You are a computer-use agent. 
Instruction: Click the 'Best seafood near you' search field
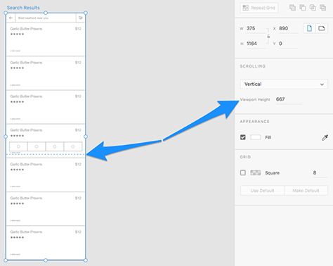(x=46, y=18)
